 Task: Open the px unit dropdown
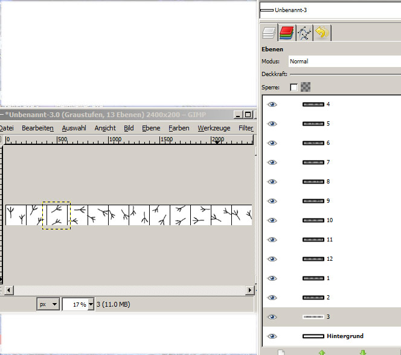click(x=48, y=304)
